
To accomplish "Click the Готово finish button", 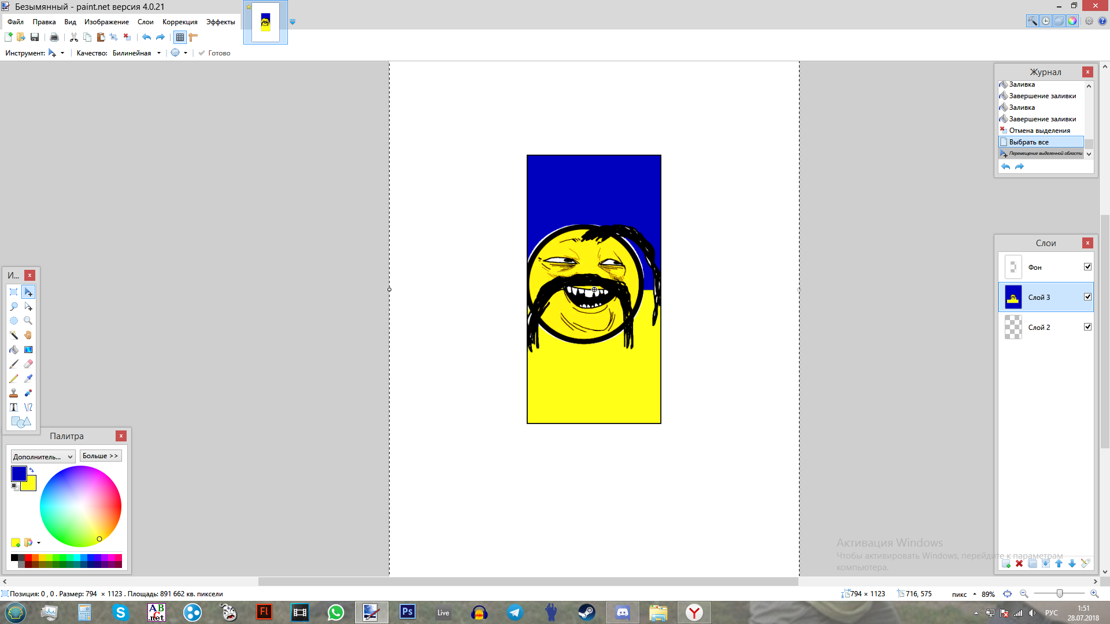I will (x=214, y=53).
